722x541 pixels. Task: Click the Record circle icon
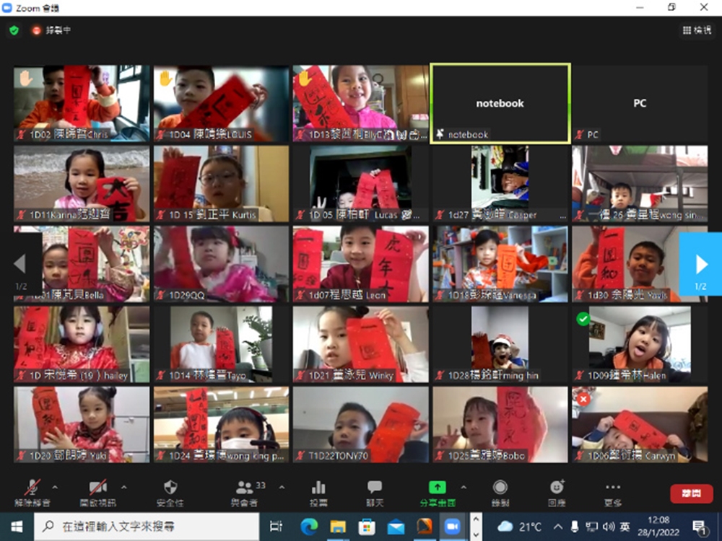click(500, 492)
